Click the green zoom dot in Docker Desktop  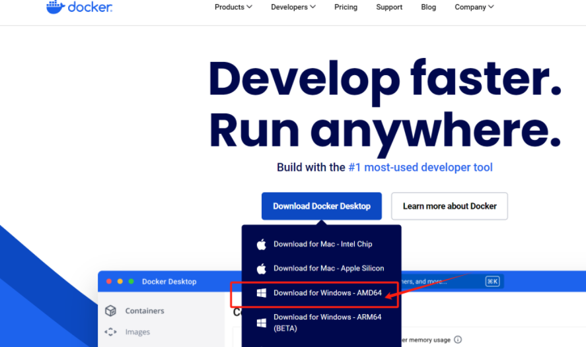coord(131,281)
